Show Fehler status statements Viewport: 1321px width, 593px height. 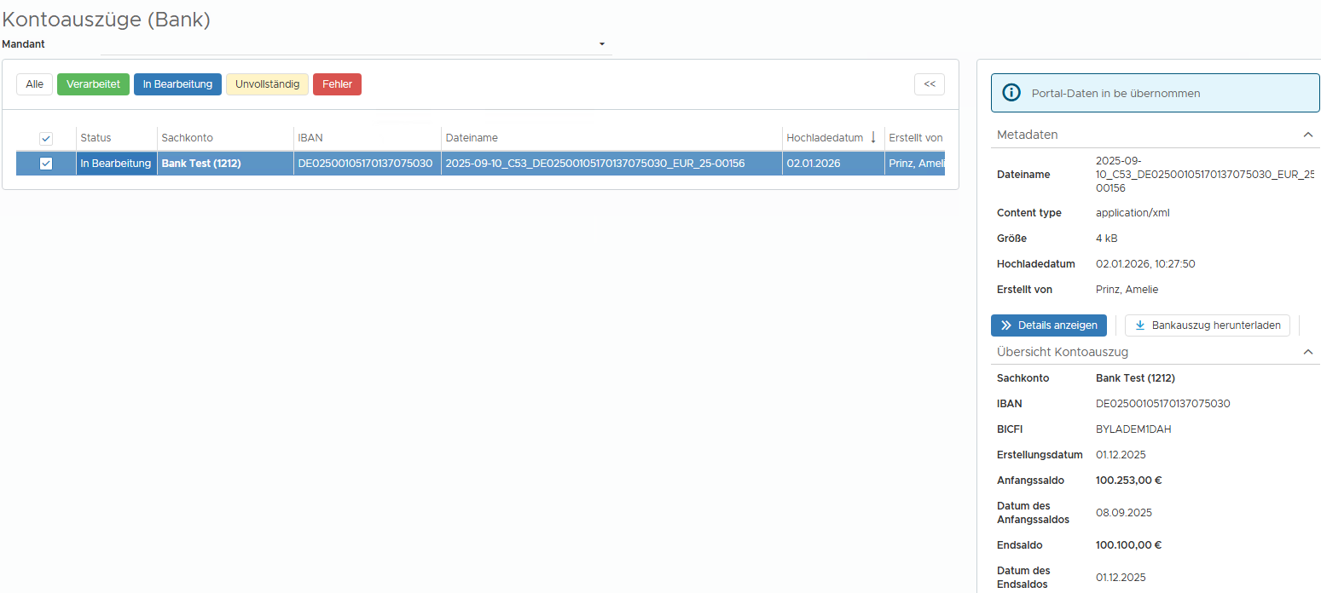[x=337, y=84]
